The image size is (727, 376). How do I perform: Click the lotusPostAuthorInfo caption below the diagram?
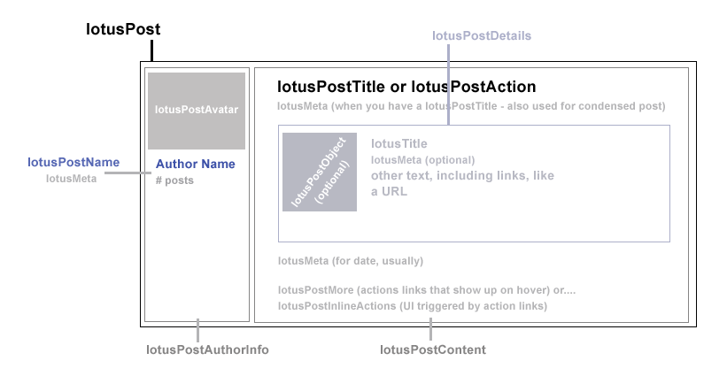[x=207, y=349]
